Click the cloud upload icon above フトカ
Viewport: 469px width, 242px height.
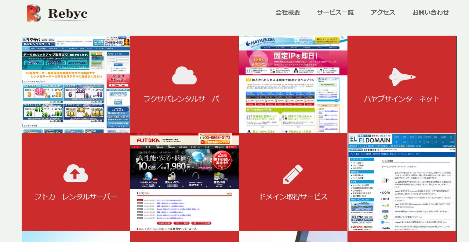click(76, 173)
